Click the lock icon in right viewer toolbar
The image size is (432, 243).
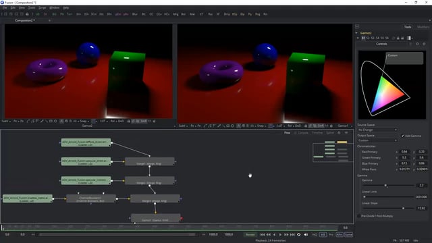[x=306, y=126]
